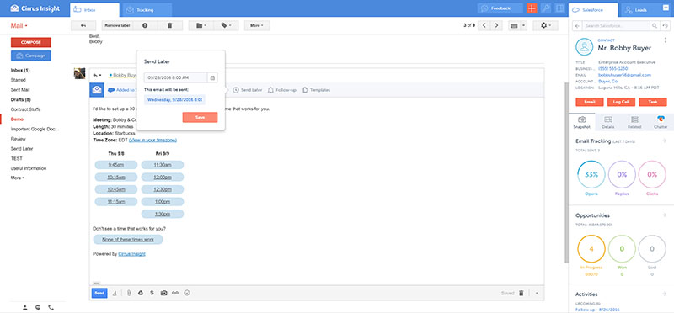
Task: Open the Labels tag dropdown
Action: point(226,26)
